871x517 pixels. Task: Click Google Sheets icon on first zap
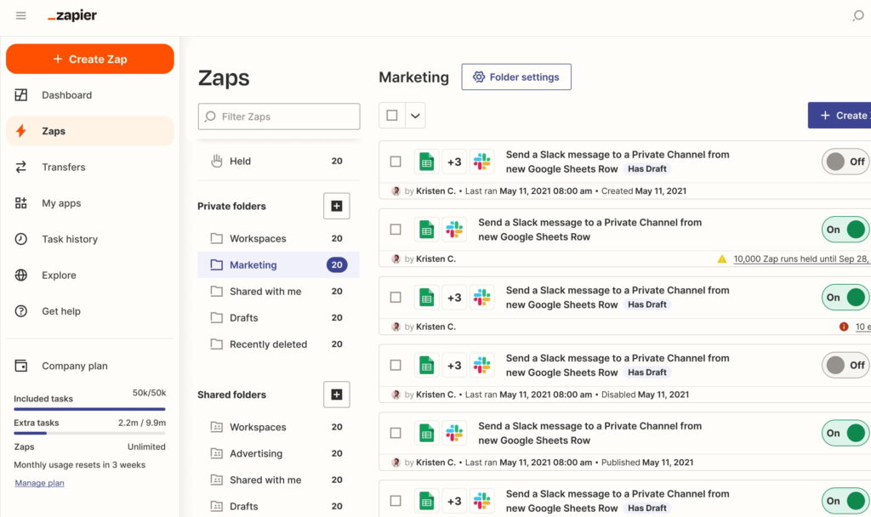pos(427,162)
